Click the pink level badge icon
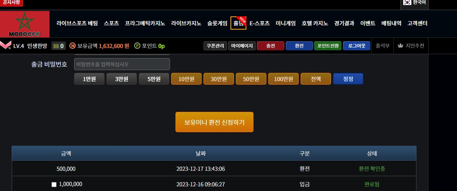The height and width of the screenshot is (191, 457). (5, 46)
